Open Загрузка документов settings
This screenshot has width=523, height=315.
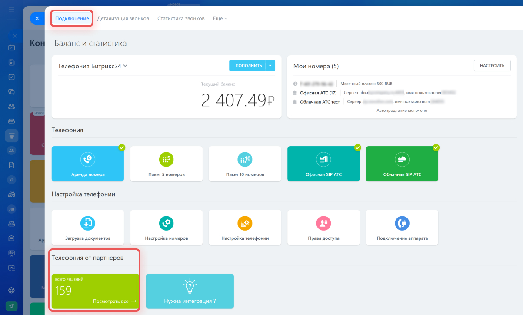click(87, 228)
